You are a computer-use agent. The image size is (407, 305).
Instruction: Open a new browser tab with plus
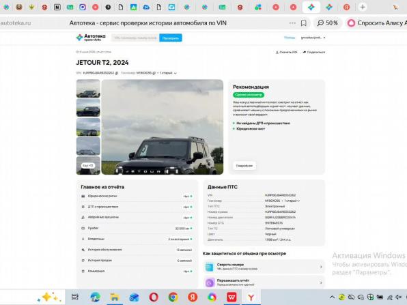click(363, 8)
